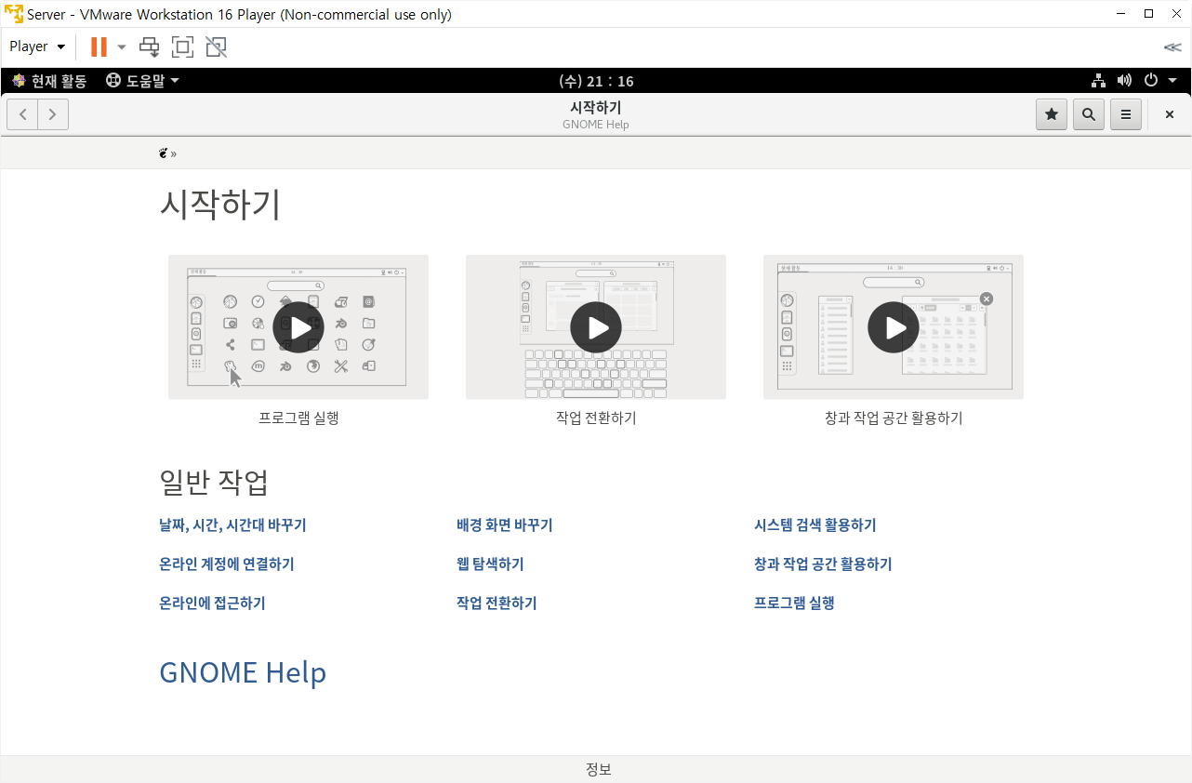
Task: Open the 현재 활동 activities overview
Action: [x=49, y=81]
